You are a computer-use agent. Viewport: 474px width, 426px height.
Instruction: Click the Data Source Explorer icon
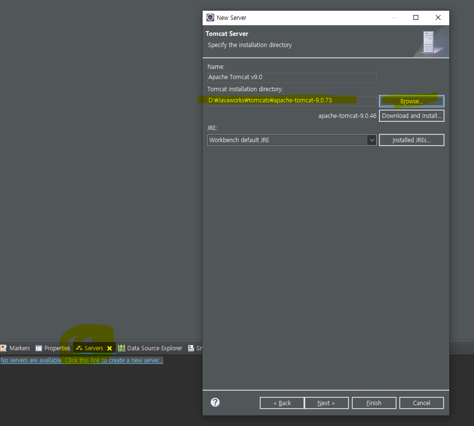[122, 348]
